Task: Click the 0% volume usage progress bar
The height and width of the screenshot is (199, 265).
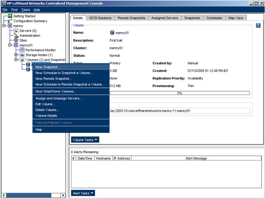Action: [x=180, y=93]
